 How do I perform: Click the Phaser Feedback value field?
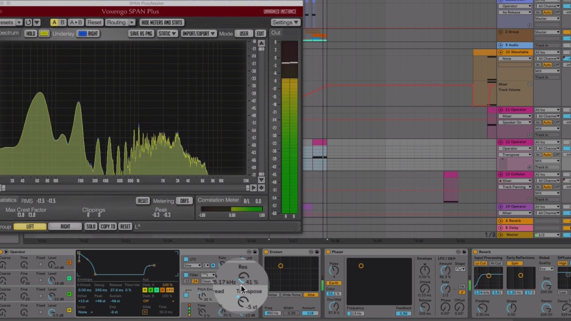(x=403, y=313)
